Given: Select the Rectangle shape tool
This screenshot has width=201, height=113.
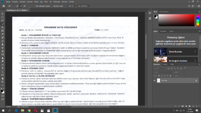Looking at the screenshot, I should pos(3,75).
